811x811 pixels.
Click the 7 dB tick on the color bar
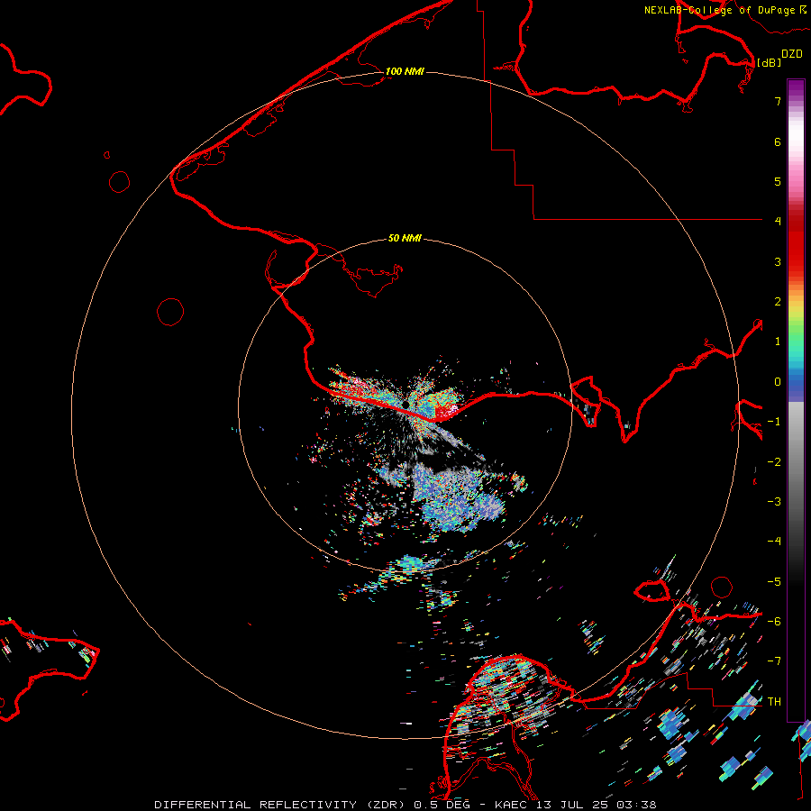tap(778, 101)
